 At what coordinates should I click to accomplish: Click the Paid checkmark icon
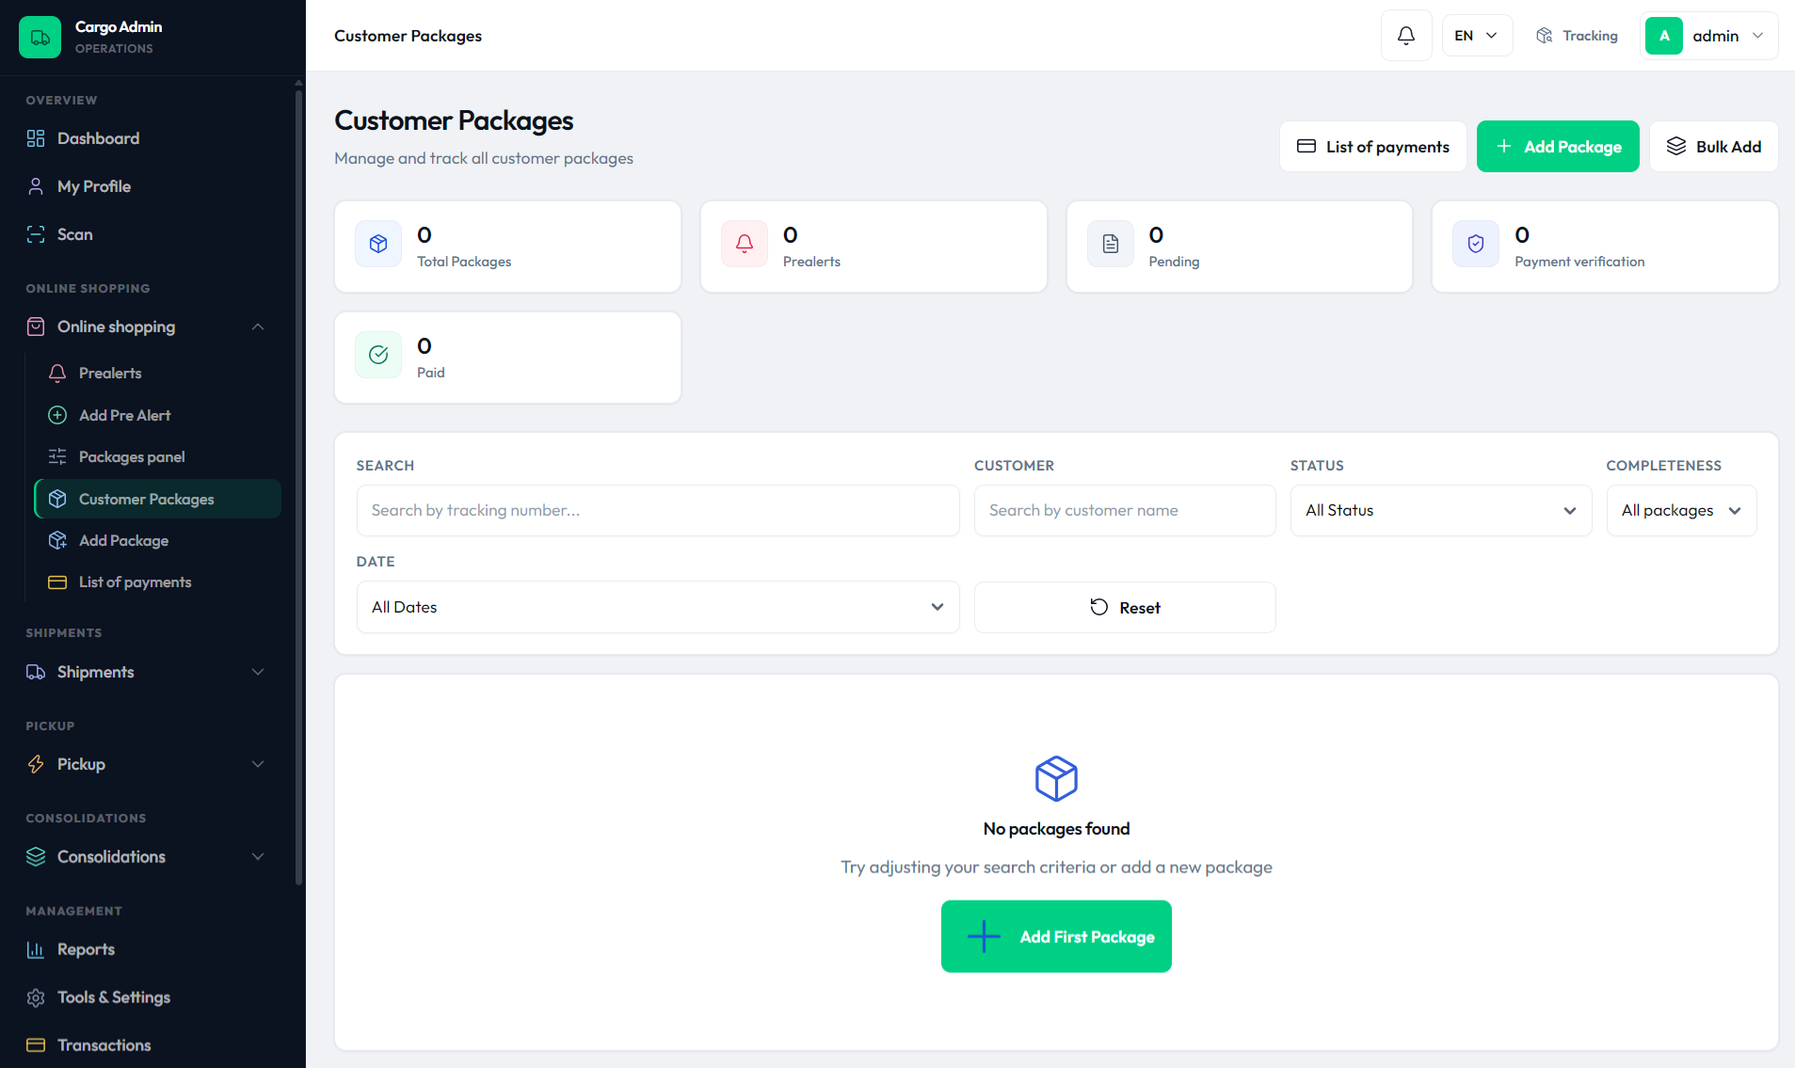click(x=378, y=356)
